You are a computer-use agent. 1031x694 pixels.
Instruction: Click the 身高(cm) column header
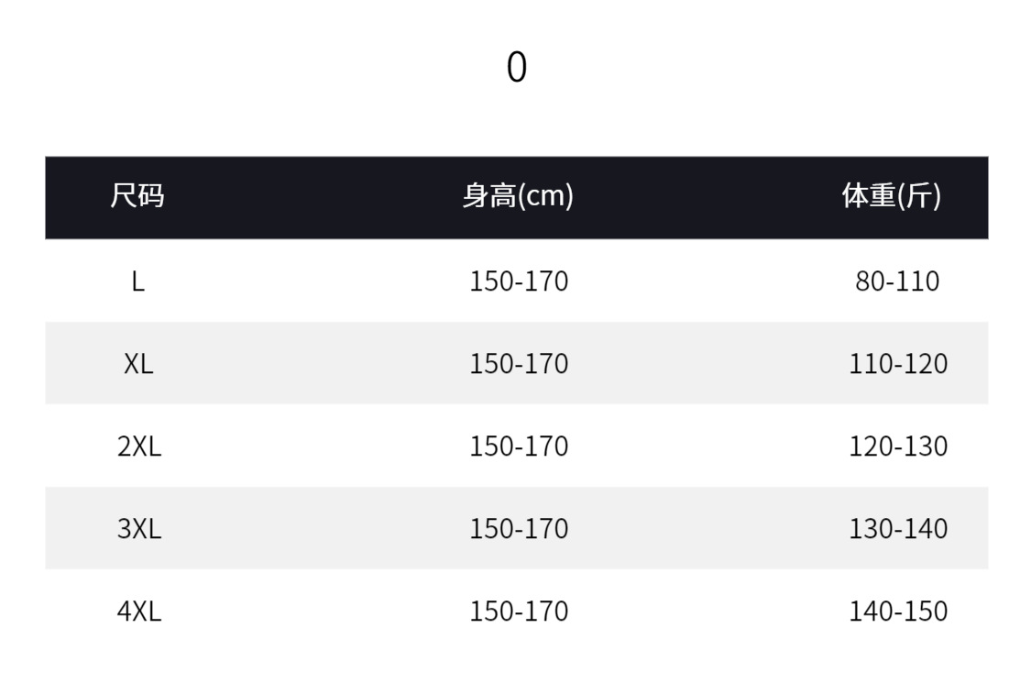pos(518,196)
